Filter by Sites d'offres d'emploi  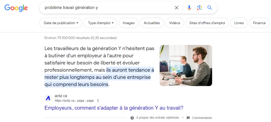[207, 23]
